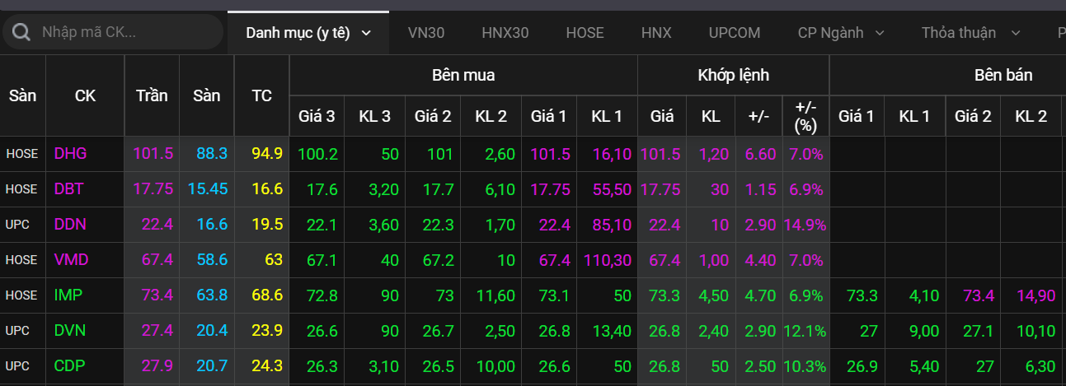
Task: Click the search magnifier icon
Action: pyautogui.click(x=21, y=32)
